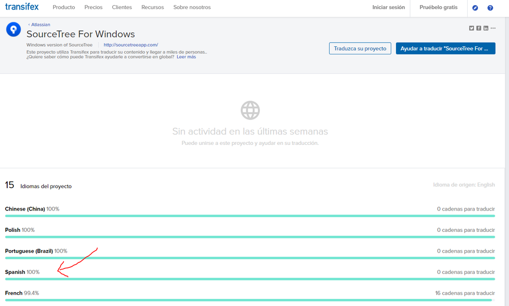Click '0 cadenas para traducir' for Polish
509x306 pixels.
[x=466, y=230]
